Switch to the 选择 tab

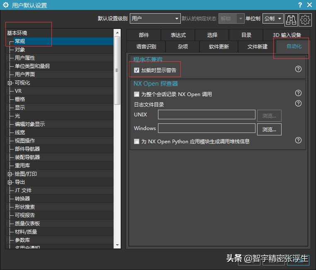click(212, 35)
